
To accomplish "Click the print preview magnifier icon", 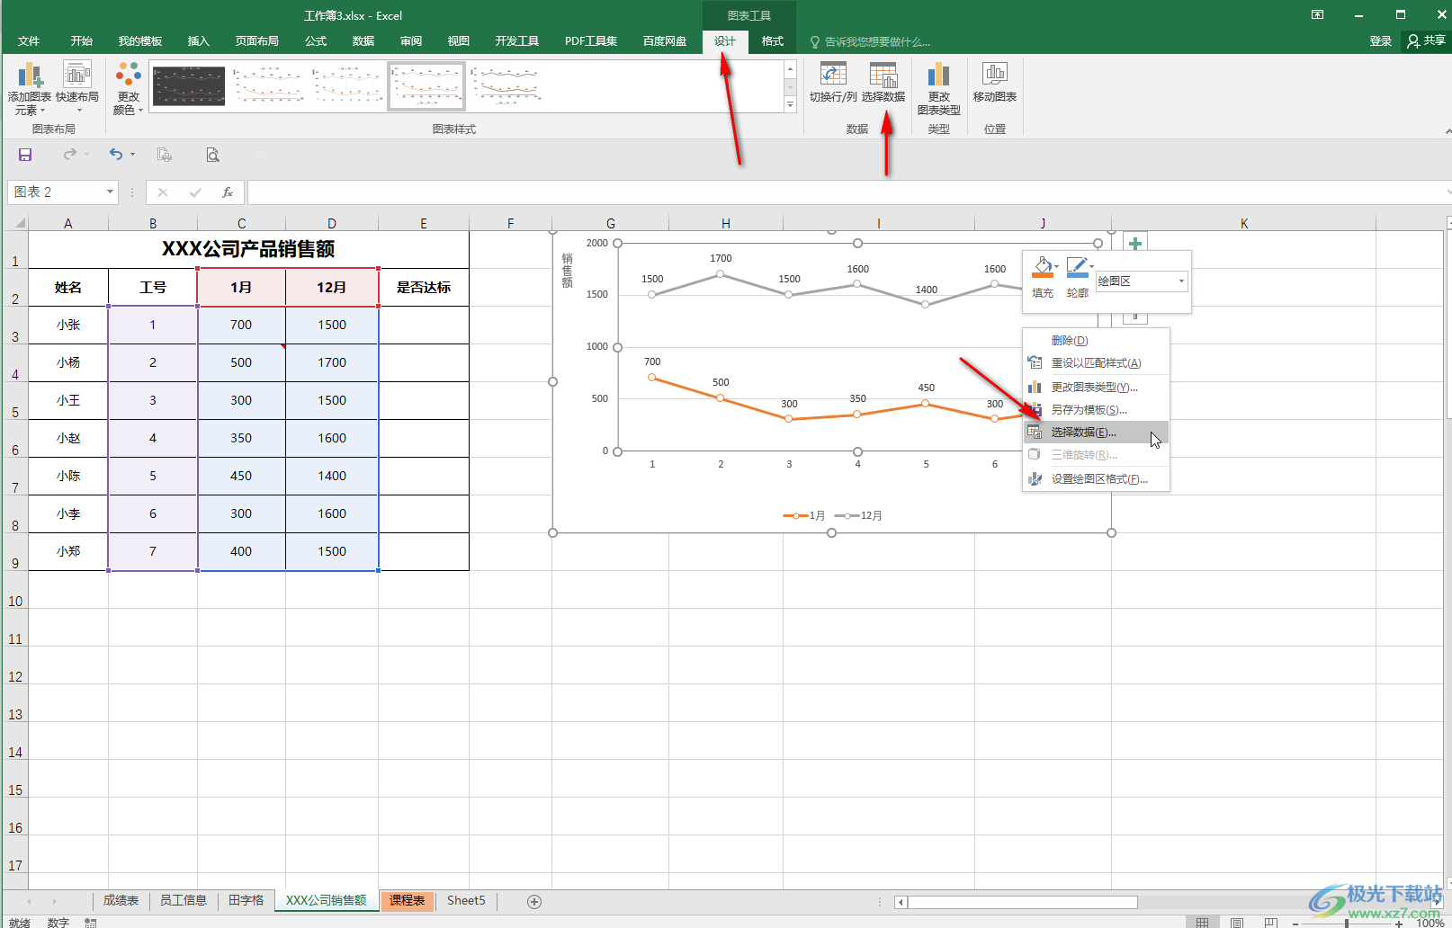I will [x=212, y=155].
